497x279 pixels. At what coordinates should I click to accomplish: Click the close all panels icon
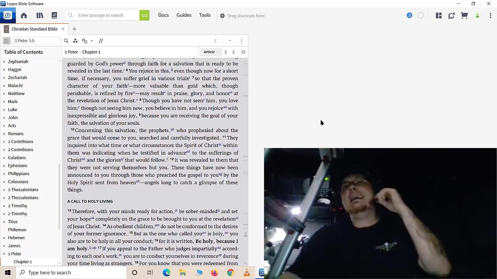tap(451, 15)
